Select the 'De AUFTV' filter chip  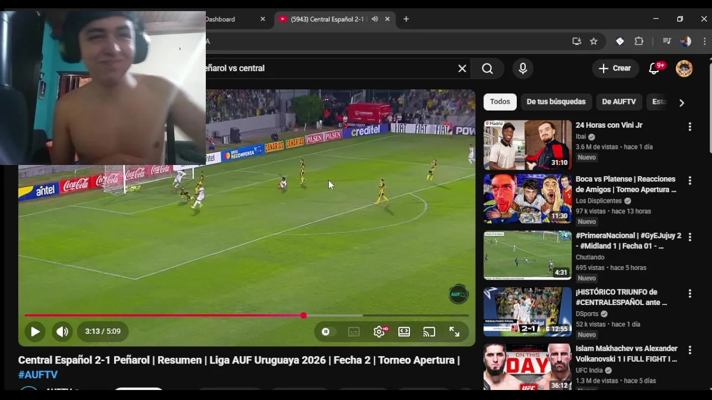coord(619,102)
